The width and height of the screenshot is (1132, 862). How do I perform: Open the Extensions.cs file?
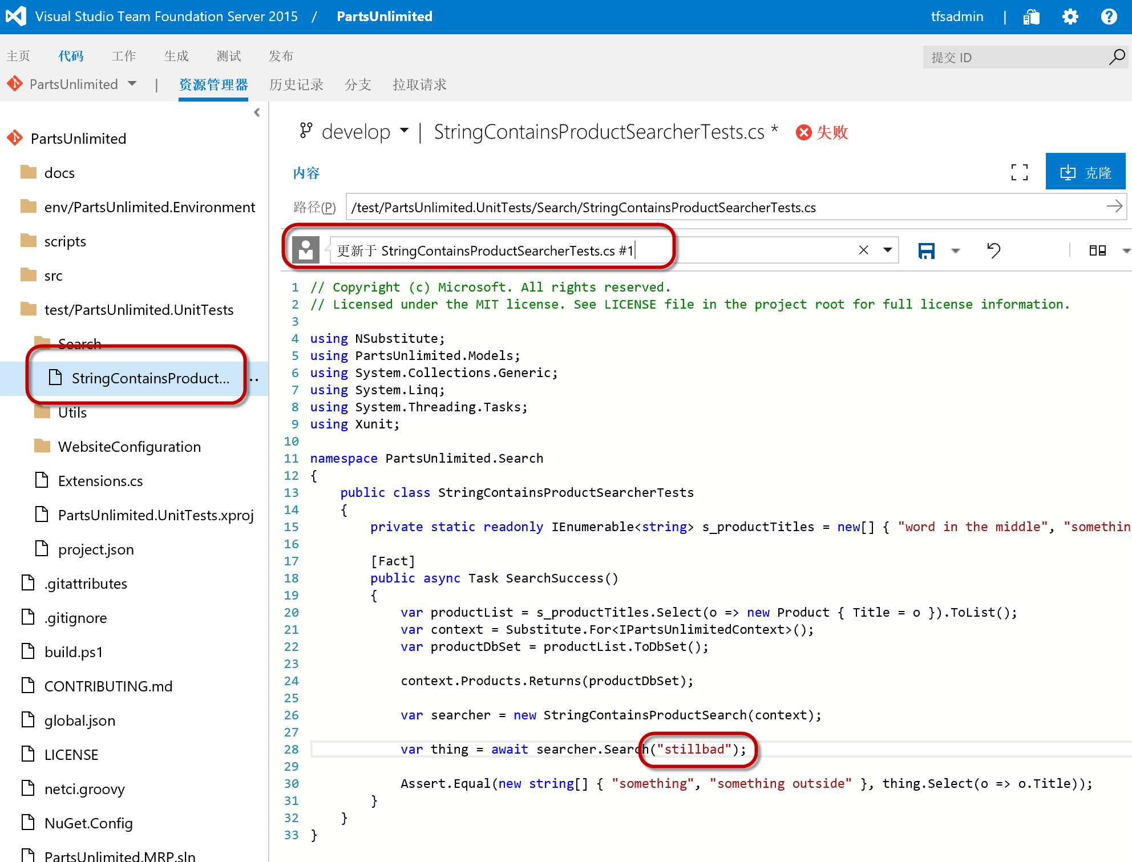[x=100, y=481]
